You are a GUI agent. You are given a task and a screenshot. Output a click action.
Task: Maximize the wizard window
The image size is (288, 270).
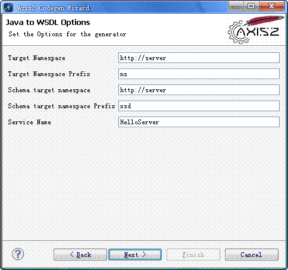(251, 7)
